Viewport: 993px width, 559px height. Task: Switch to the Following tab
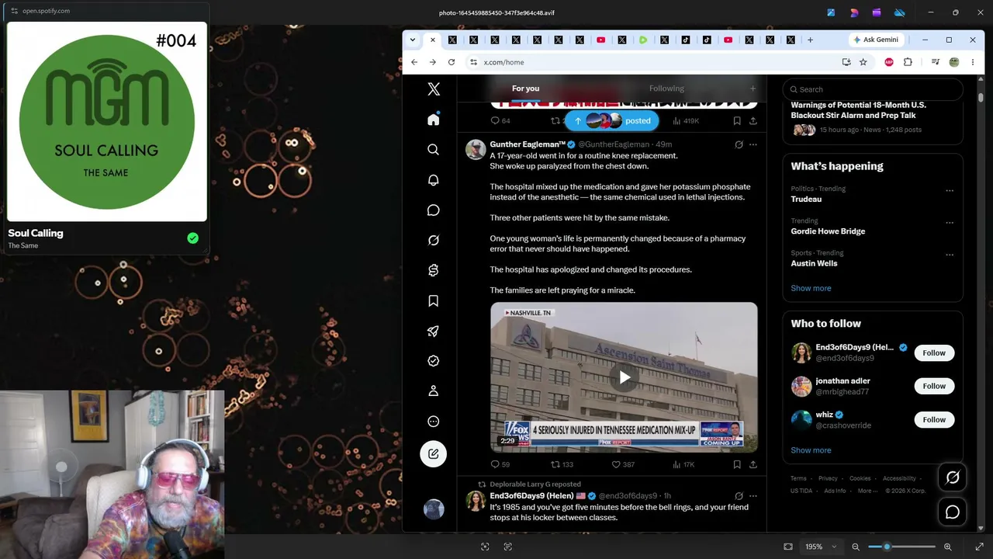coord(666,89)
